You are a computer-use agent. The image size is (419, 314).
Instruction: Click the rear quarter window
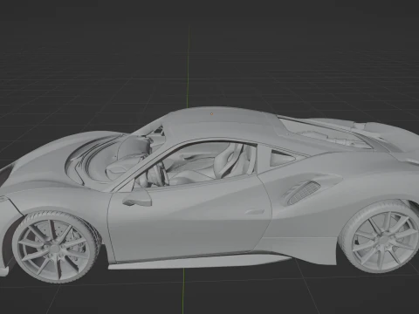[282, 159]
